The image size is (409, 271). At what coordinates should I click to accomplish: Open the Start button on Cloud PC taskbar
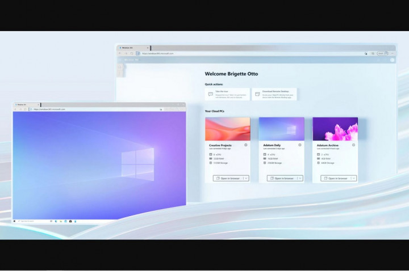point(14,221)
